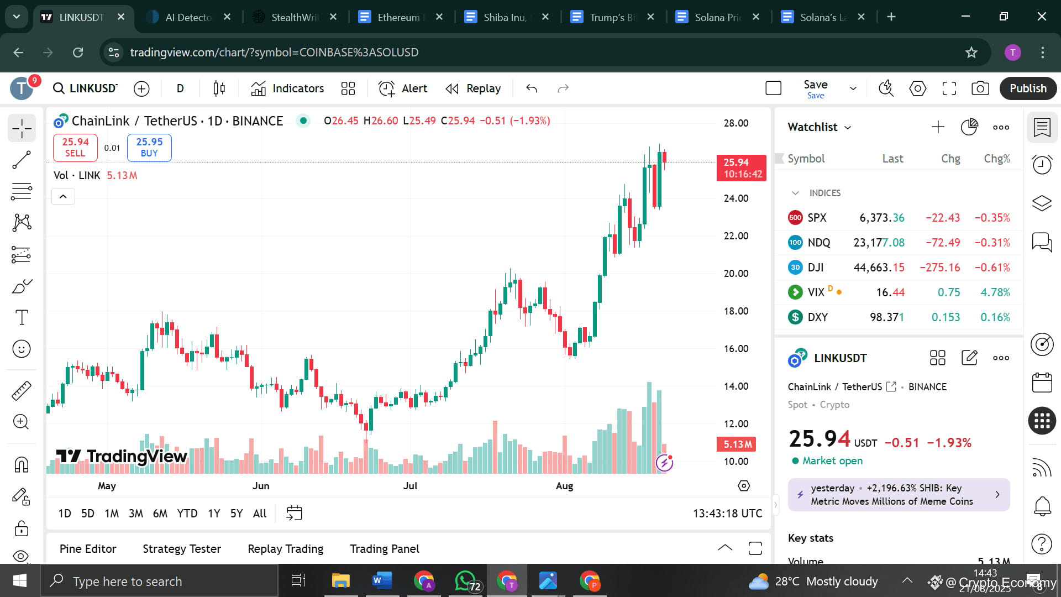Open the chats panel icon
This screenshot has height=597, width=1061.
click(x=1042, y=242)
